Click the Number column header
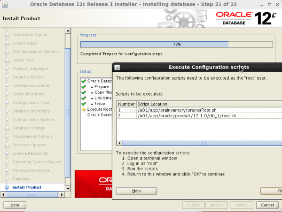 click(x=126, y=104)
